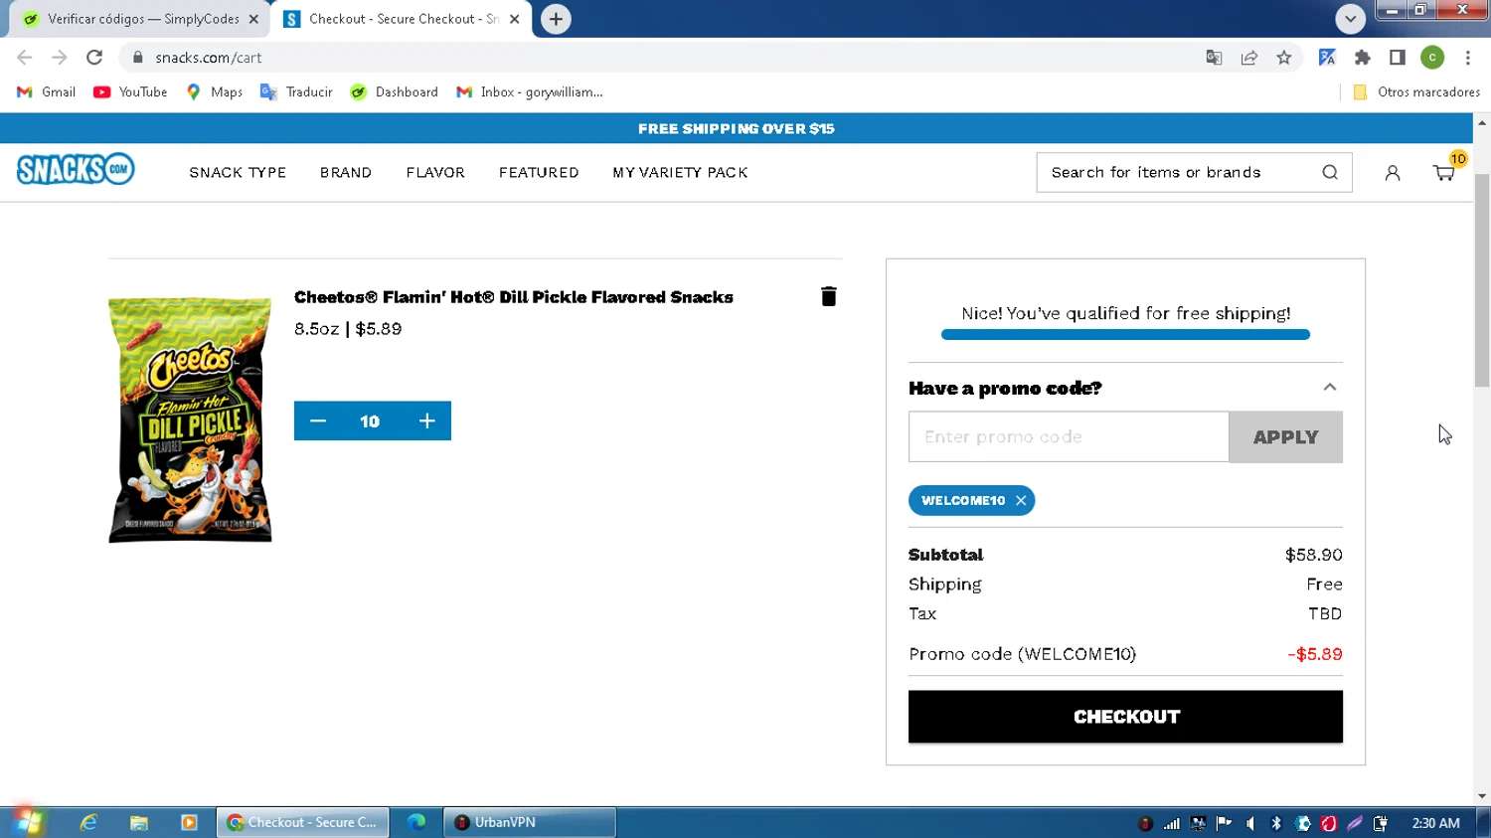Open the Cheetos Dill Pickle product image
The width and height of the screenshot is (1491, 838).
(190, 420)
